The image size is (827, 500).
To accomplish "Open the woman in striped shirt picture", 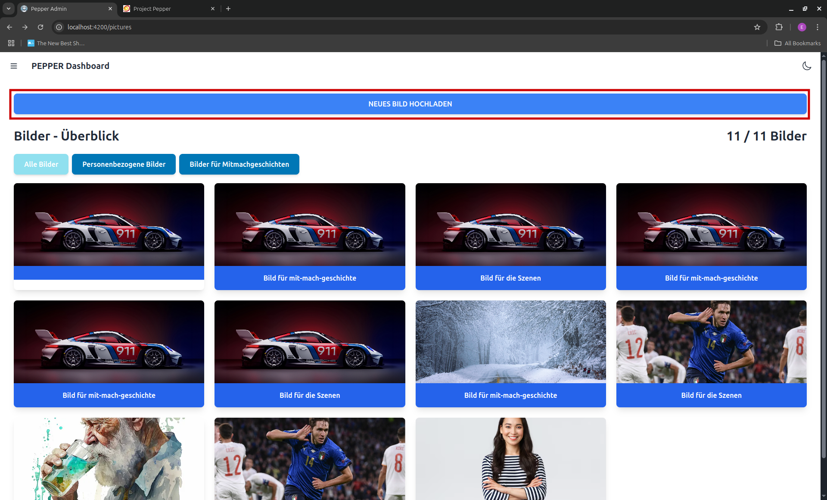I will click(x=510, y=459).
